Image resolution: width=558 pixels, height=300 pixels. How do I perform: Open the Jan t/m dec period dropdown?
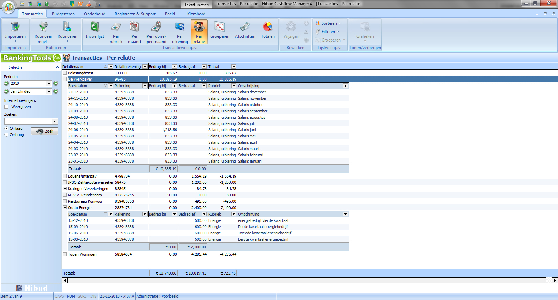pyautogui.click(x=49, y=91)
